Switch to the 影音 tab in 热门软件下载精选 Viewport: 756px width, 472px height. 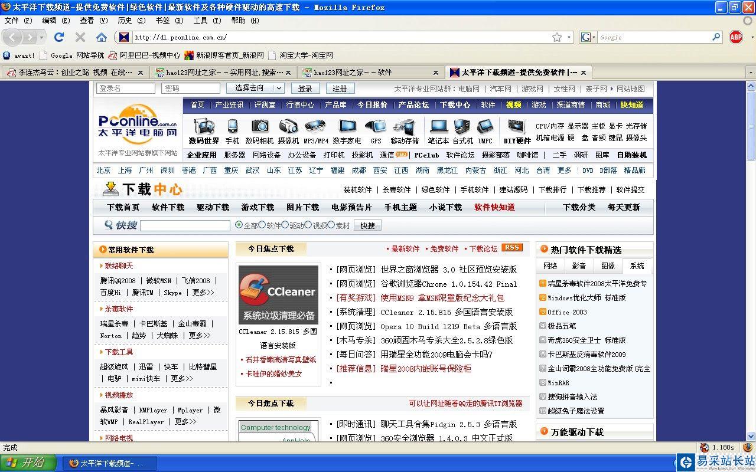point(579,266)
